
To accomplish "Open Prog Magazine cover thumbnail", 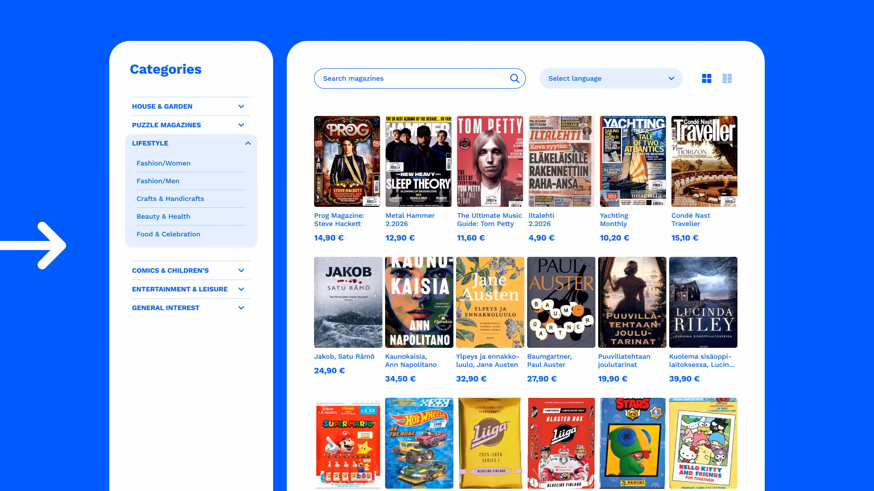I will (347, 161).
